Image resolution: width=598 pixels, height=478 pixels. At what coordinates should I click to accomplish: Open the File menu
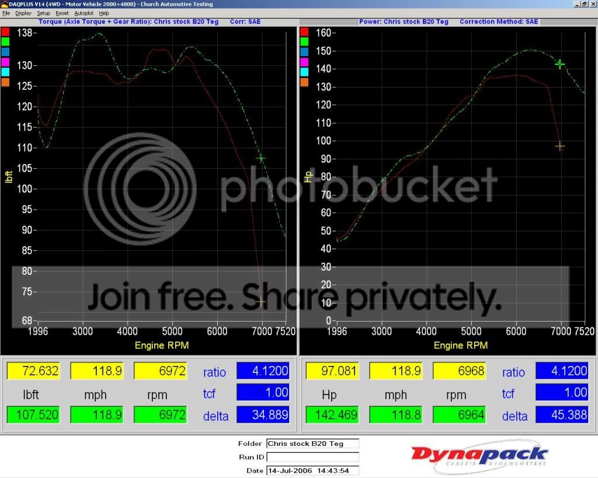point(6,13)
